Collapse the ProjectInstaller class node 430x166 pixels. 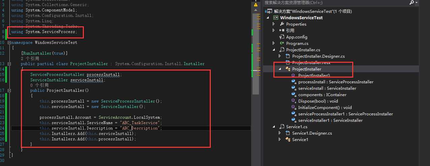pos(280,69)
